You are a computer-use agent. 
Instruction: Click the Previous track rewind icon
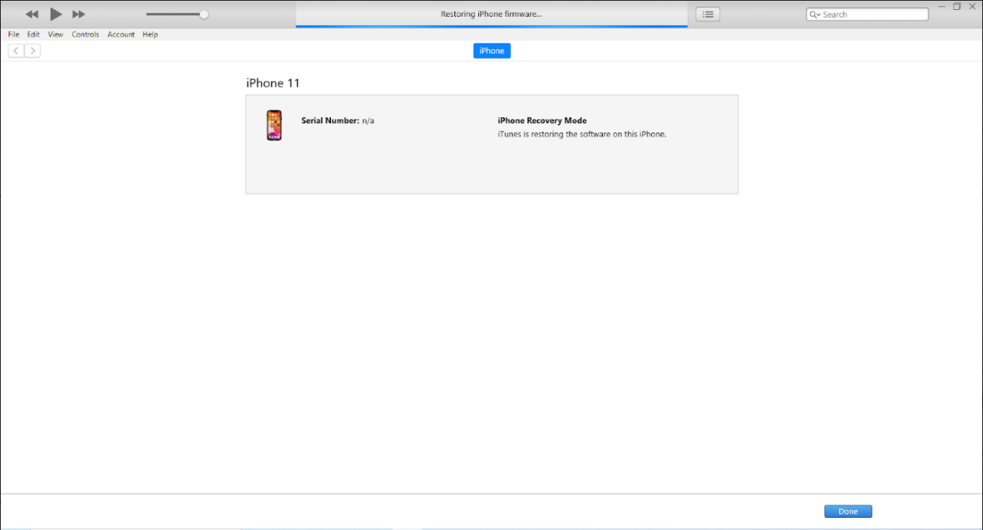pyautogui.click(x=31, y=15)
